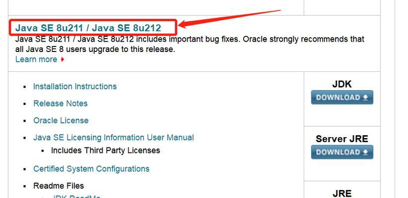The width and height of the screenshot is (408, 198).
Task: Click the bullet marker beside Installation Instructions
Action: [x=25, y=87]
